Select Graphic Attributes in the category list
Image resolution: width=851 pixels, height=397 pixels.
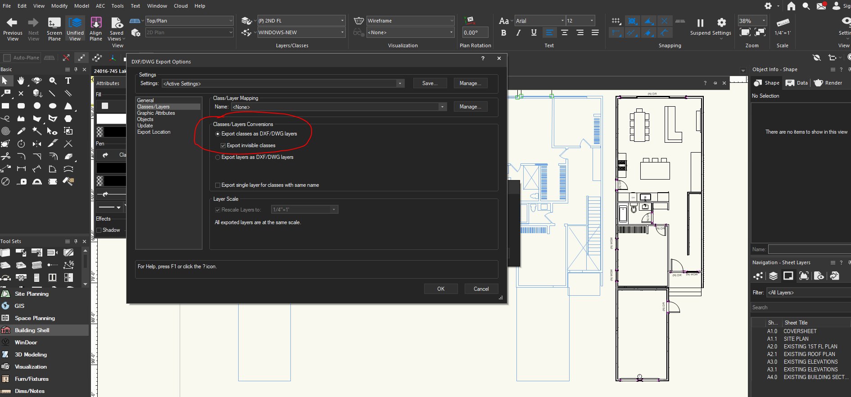(156, 113)
